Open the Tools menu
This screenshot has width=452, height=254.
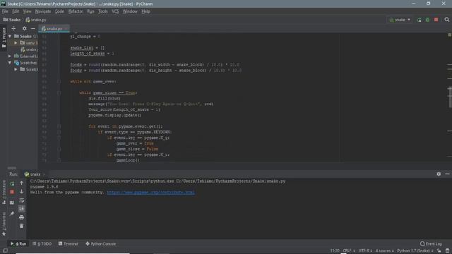click(103, 11)
